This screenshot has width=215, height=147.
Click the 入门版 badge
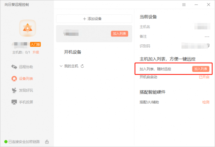(35, 44)
